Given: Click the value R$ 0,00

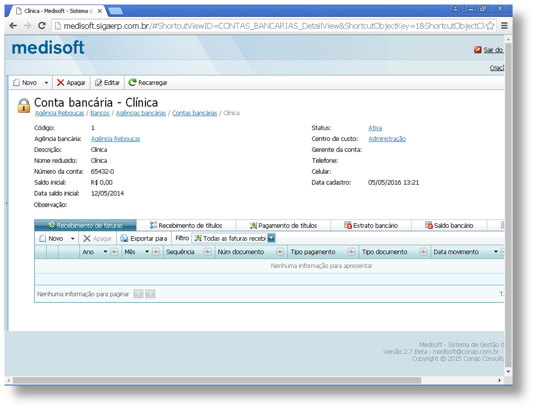Looking at the screenshot, I should tap(102, 182).
